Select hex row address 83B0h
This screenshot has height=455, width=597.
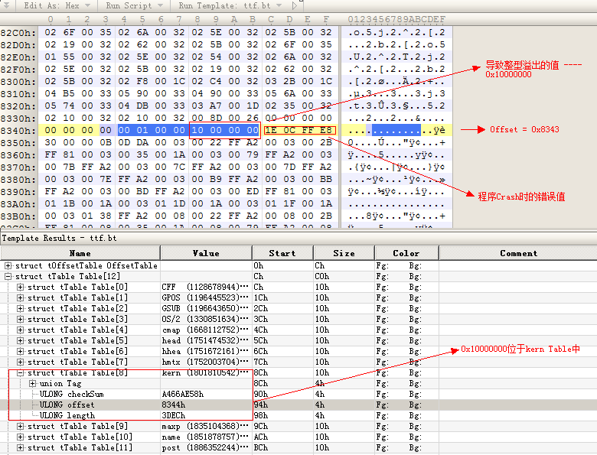click(x=18, y=216)
